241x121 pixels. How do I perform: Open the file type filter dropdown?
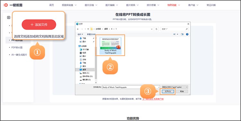pos(175,87)
